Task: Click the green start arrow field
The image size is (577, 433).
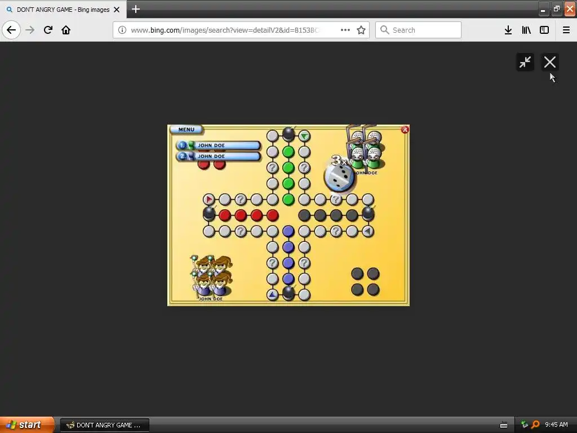Action: pyautogui.click(x=304, y=136)
